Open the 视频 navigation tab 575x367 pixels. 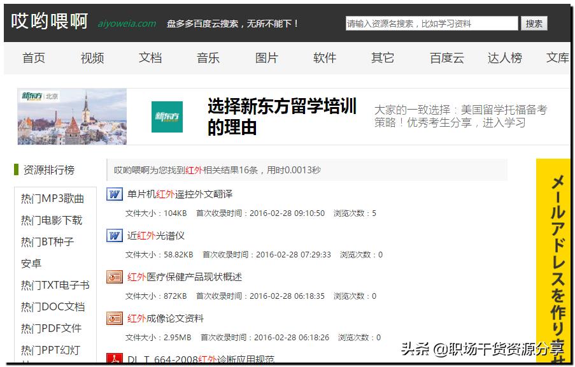click(x=92, y=58)
